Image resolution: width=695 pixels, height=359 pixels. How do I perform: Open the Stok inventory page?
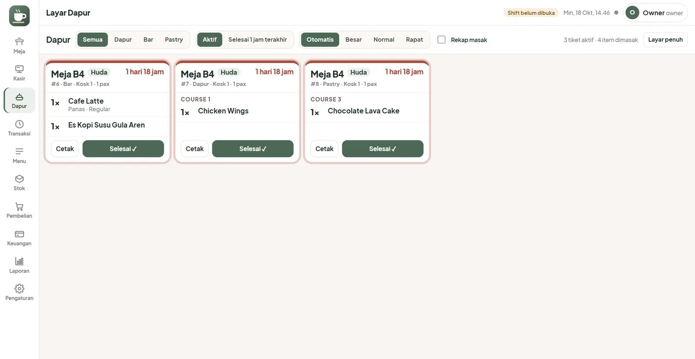[x=19, y=183]
